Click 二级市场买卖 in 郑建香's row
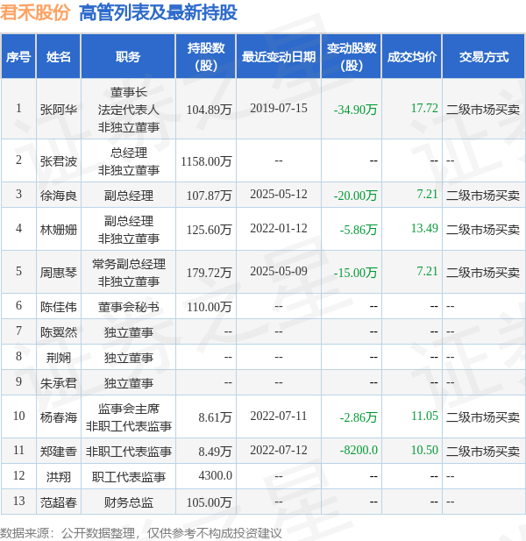The image size is (526, 541). 483,452
